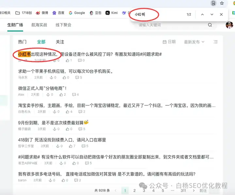Open the Kimi bookmark
235x195 pixels.
point(112,13)
